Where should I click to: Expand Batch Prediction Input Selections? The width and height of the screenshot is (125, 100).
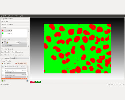point(15,52)
